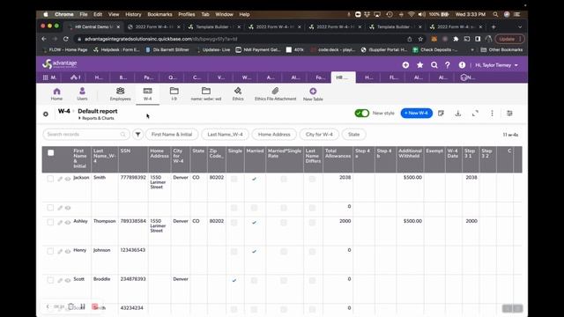Click the filter funnel icon

click(137, 135)
